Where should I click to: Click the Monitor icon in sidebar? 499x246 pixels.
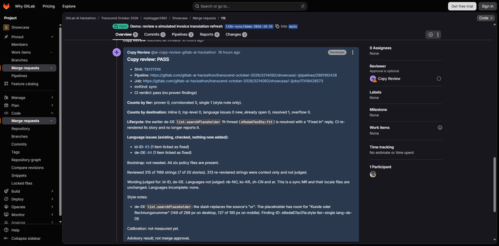[x=6, y=215]
